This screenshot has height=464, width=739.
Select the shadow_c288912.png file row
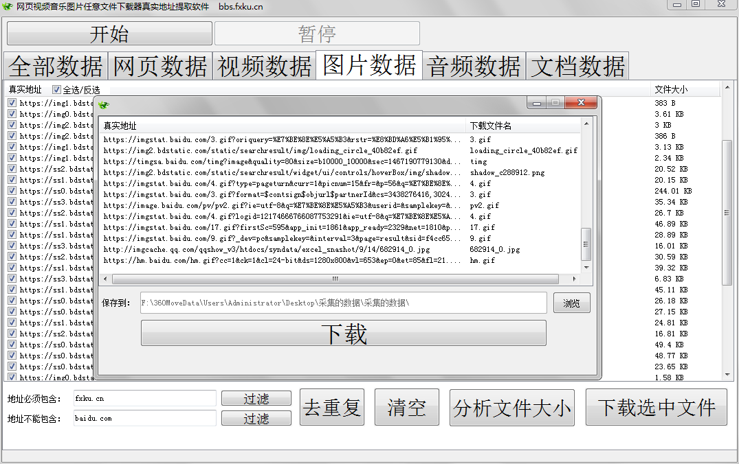340,172
